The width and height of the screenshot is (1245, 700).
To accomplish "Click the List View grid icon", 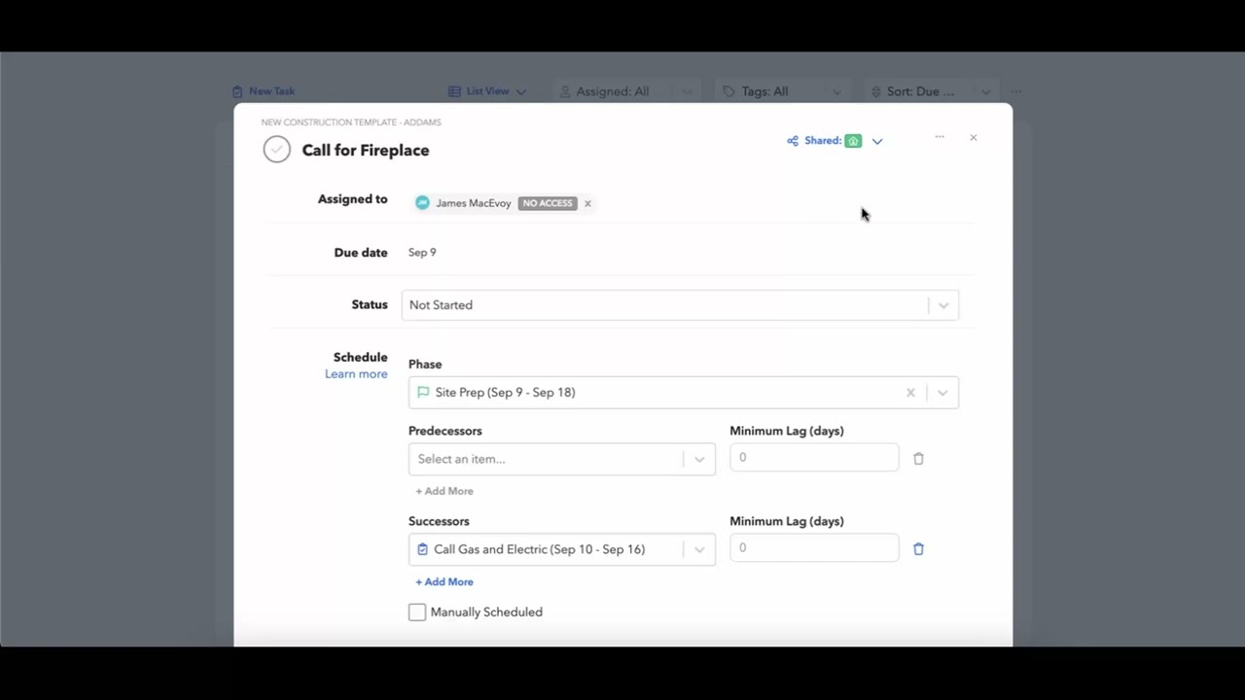I will pos(454,91).
